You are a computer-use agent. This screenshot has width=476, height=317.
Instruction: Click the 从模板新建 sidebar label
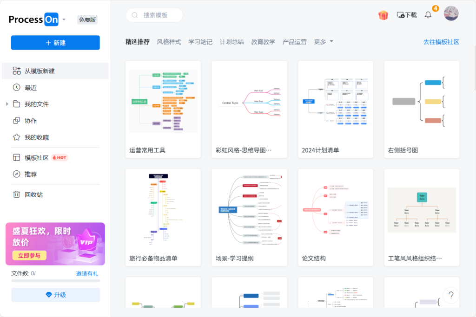[x=40, y=71]
